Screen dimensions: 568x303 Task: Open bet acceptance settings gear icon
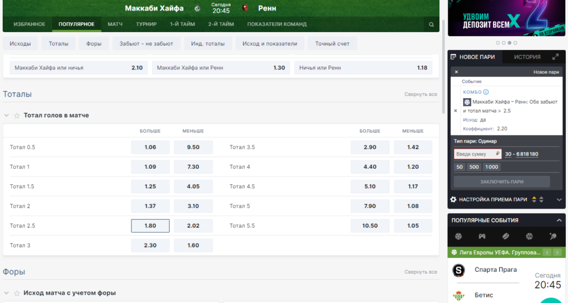coord(453,199)
